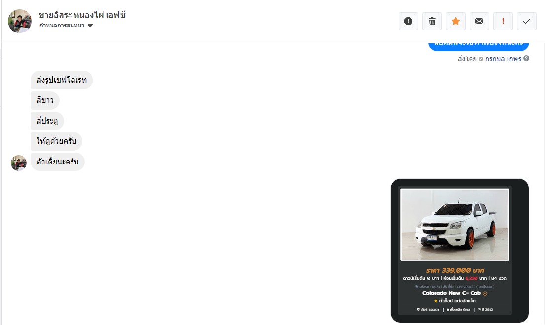This screenshot has height=325, width=545.
Task: Open the กำหนดการสนทนา conversation assignment menu
Action: tap(66, 25)
